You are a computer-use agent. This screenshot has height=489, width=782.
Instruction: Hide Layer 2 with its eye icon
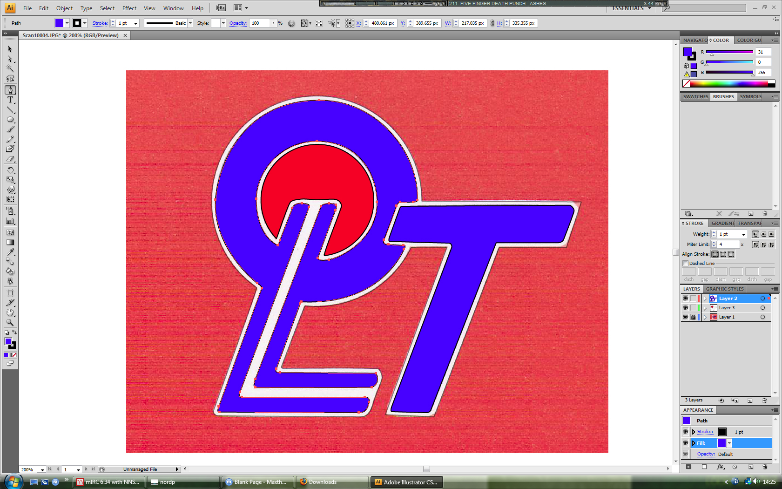[685, 299]
